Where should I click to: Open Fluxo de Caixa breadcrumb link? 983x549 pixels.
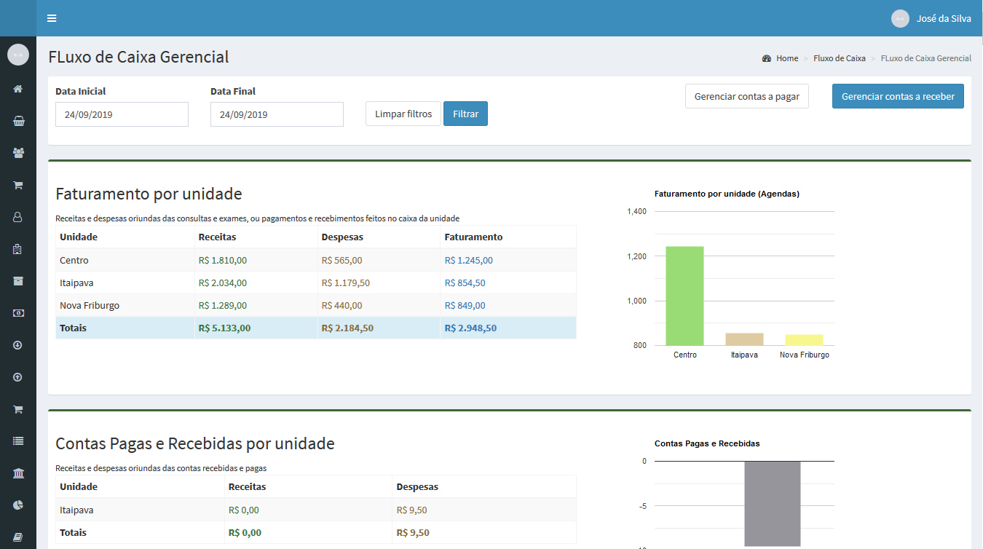point(840,58)
